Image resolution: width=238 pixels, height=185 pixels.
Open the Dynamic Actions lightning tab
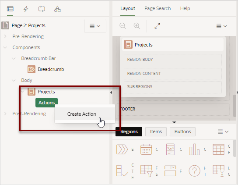[26, 9]
